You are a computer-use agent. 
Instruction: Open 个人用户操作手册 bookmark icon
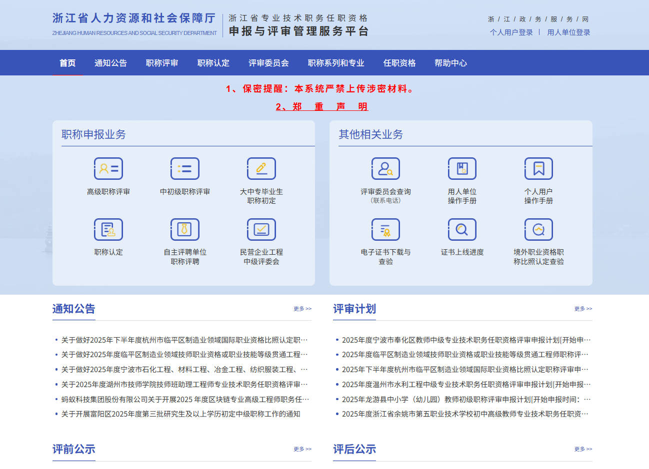click(538, 169)
